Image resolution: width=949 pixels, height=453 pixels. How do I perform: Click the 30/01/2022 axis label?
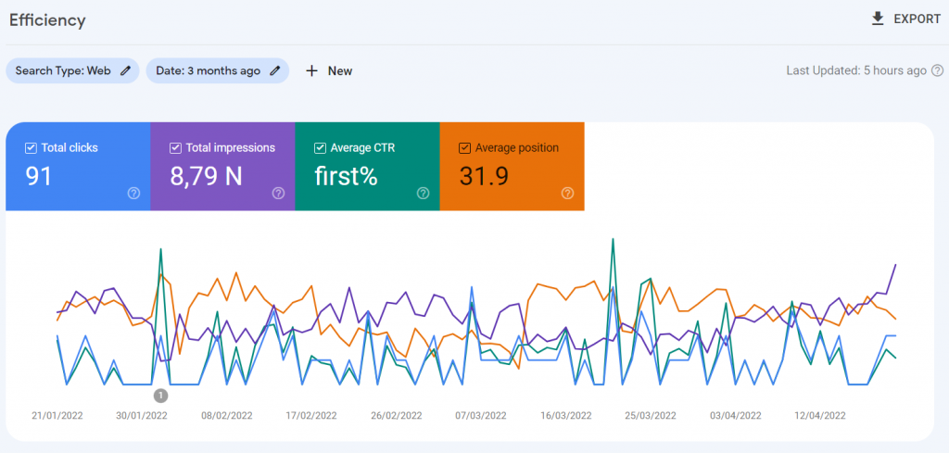[x=142, y=416]
